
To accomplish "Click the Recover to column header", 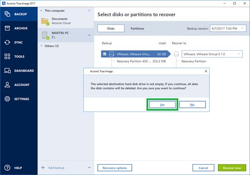I will pos(179,43).
